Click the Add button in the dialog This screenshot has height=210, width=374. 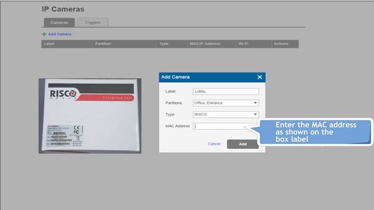[243, 144]
